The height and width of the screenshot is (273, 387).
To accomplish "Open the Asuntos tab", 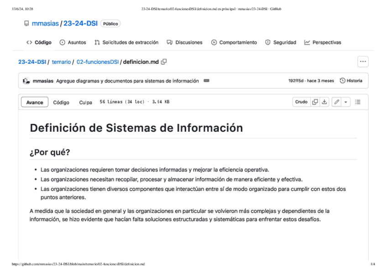I will click(73, 42).
